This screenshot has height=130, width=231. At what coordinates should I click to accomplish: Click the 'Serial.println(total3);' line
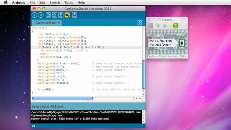(x=53, y=83)
